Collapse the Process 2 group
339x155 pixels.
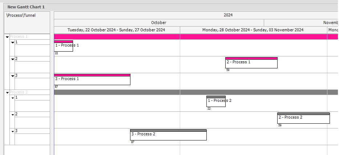[7, 93]
